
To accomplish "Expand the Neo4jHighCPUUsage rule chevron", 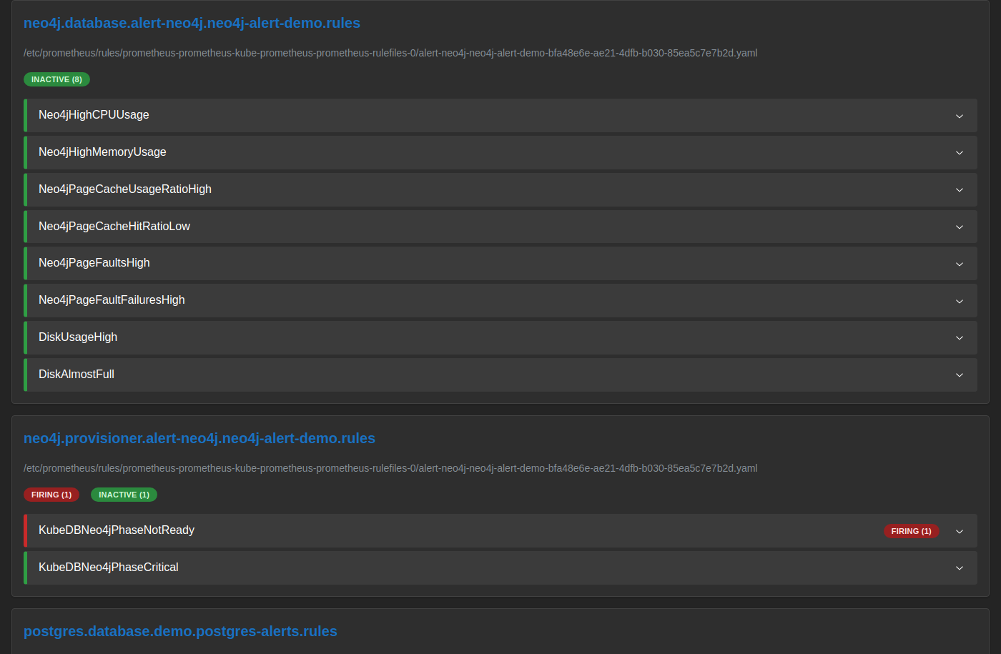I will [960, 116].
